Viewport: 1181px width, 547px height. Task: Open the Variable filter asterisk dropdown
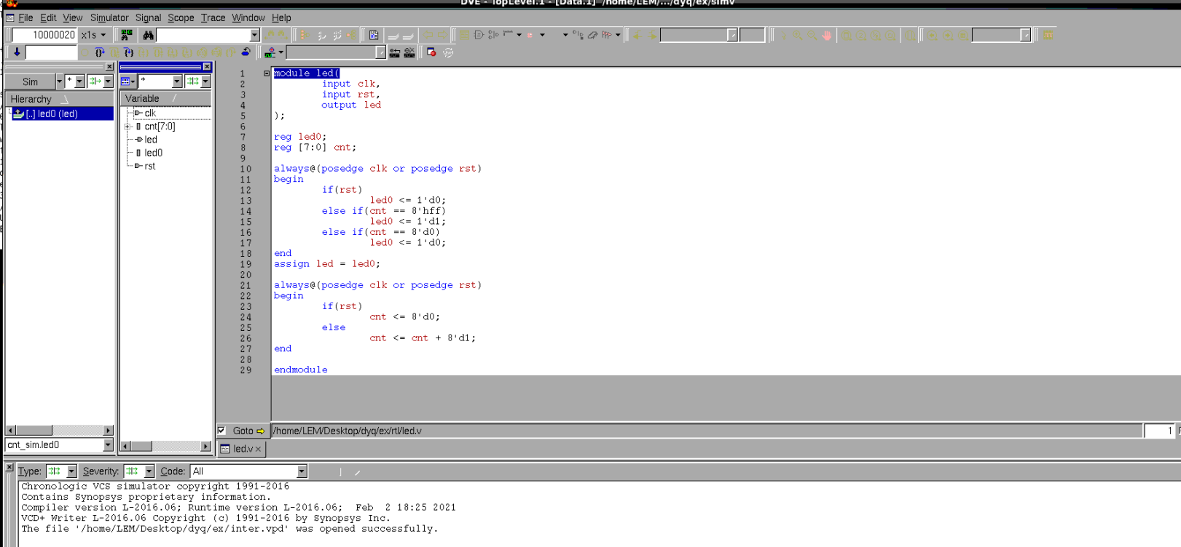tap(177, 81)
